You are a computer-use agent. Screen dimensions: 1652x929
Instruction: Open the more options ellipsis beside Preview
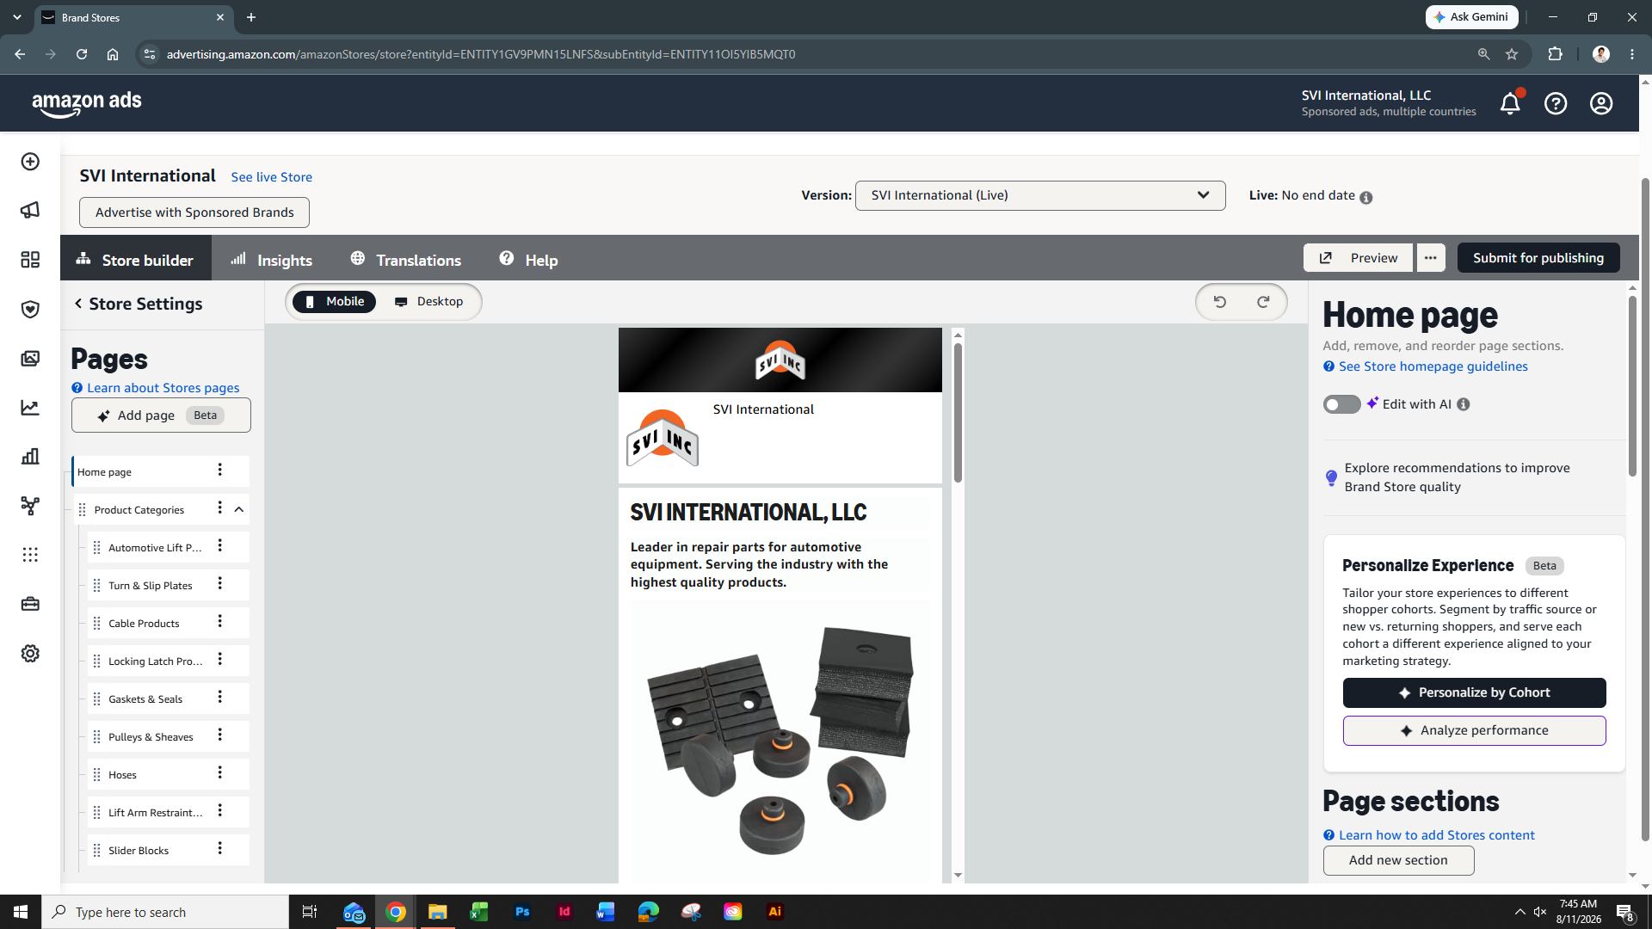pos(1430,258)
